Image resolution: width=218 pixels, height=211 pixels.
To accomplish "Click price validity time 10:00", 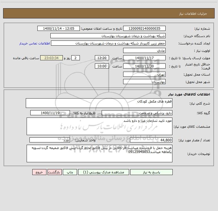I will click(102, 66).
